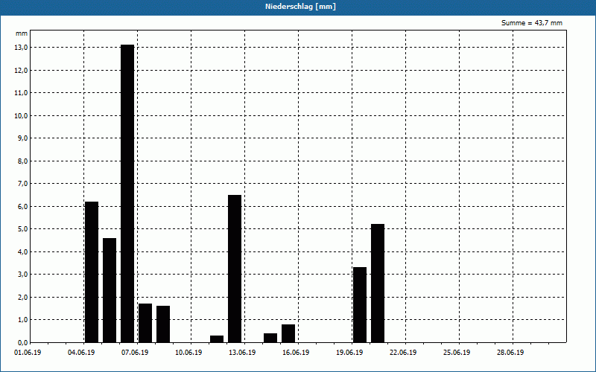Pick the 8,0 y-axis label
Viewport: 596px width, 372px height.
[23, 161]
